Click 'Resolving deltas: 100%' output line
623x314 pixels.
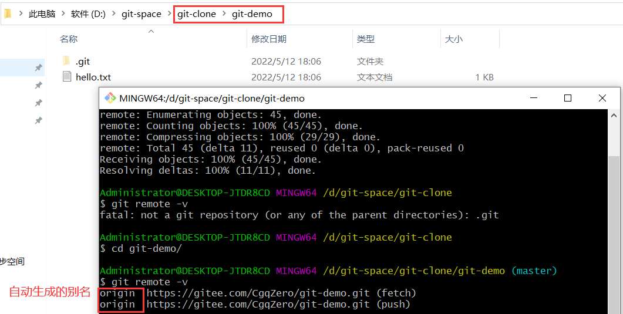[208, 171]
